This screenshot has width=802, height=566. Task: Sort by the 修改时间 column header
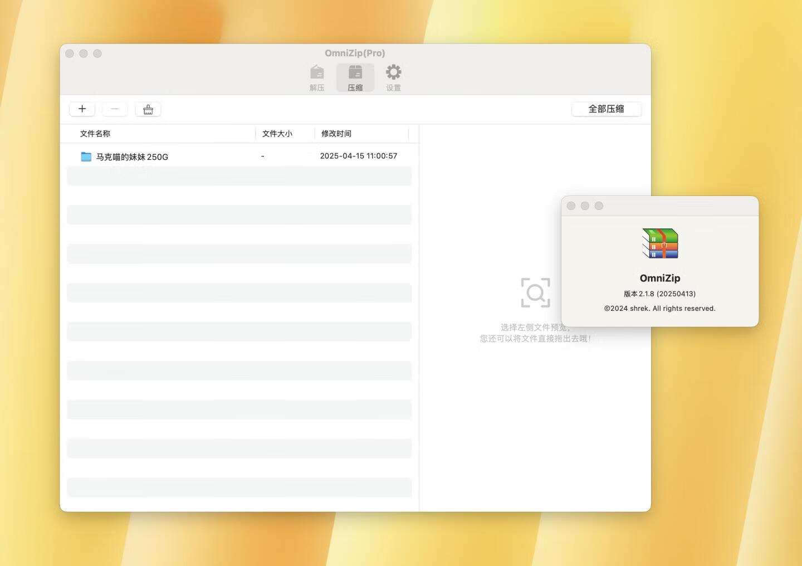tap(336, 134)
